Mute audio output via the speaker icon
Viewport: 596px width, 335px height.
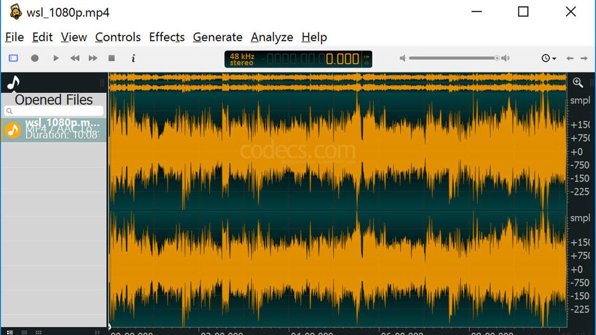coord(402,58)
